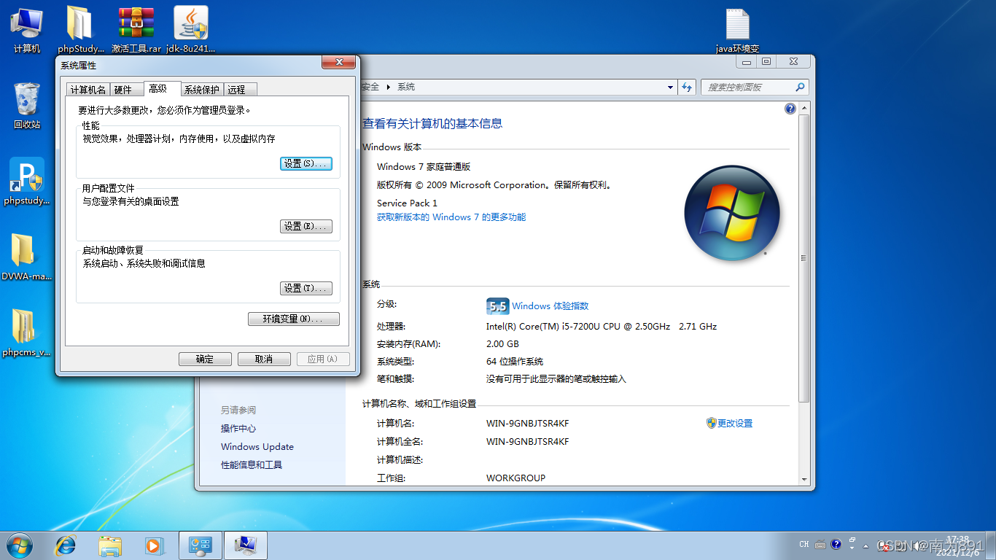Image resolution: width=996 pixels, height=560 pixels.
Task: Open the Windows 体验指数 link
Action: [550, 306]
